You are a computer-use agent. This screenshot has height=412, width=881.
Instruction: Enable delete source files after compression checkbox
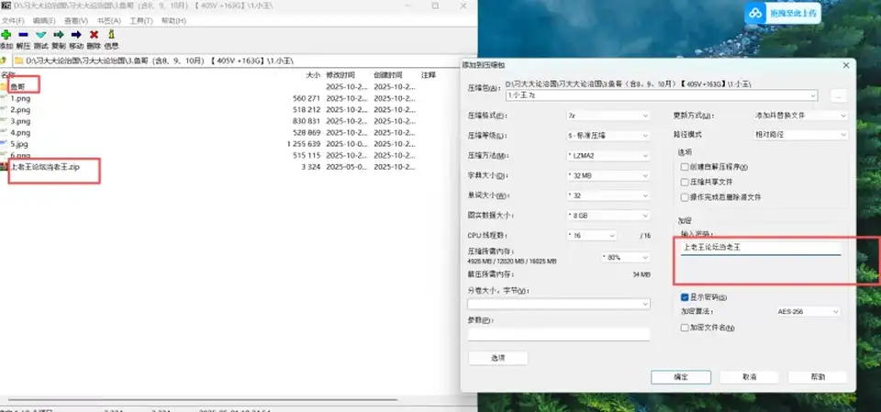tap(685, 197)
